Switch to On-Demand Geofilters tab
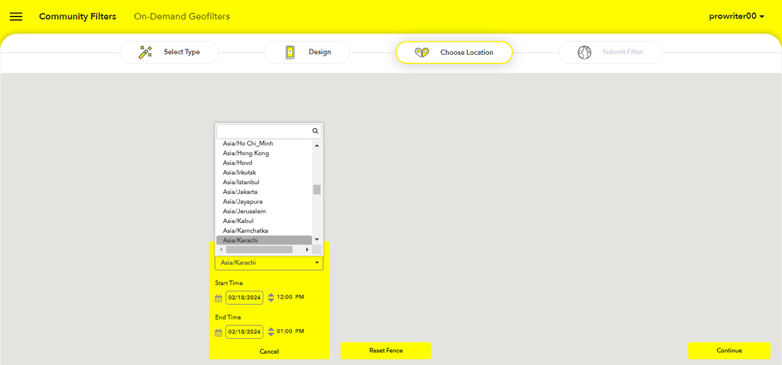 182,16
